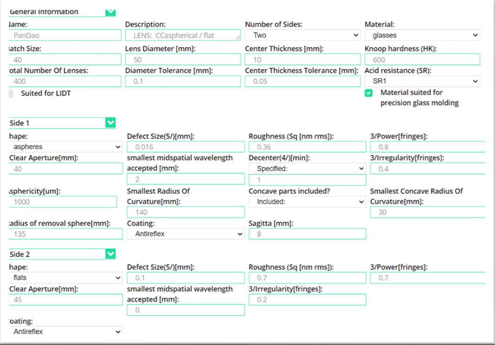
Task: Click Smallest Radius Of Curvature field 140
Action: click(185, 212)
